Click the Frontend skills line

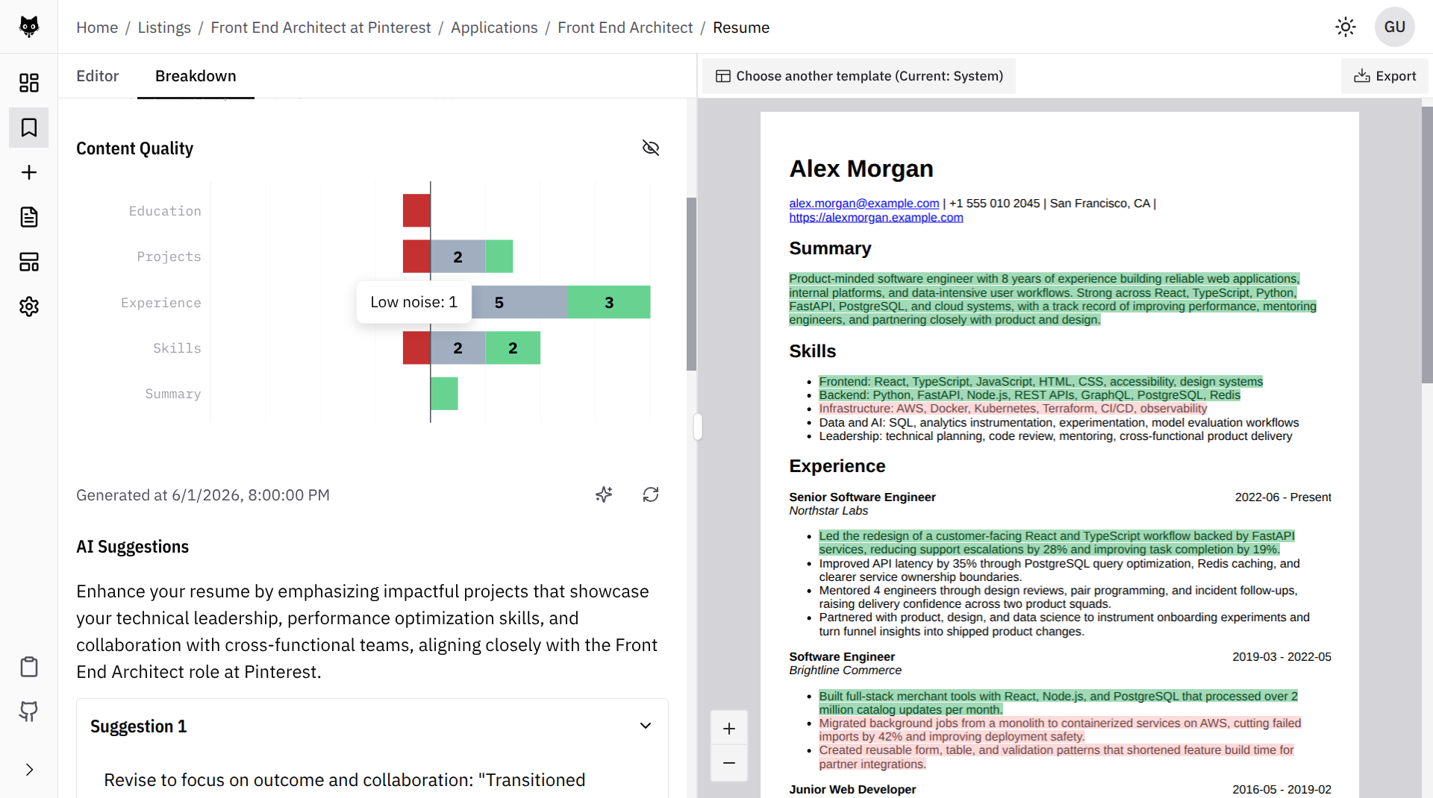pyautogui.click(x=1040, y=382)
